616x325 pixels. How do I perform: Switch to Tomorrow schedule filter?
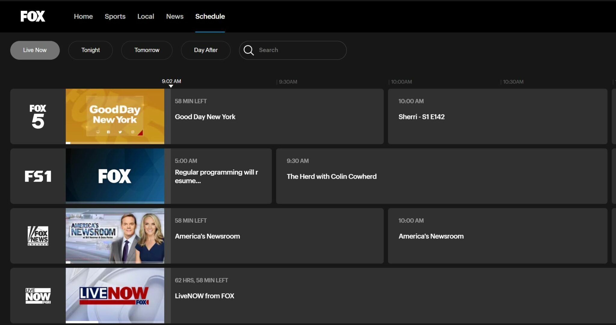tap(147, 50)
